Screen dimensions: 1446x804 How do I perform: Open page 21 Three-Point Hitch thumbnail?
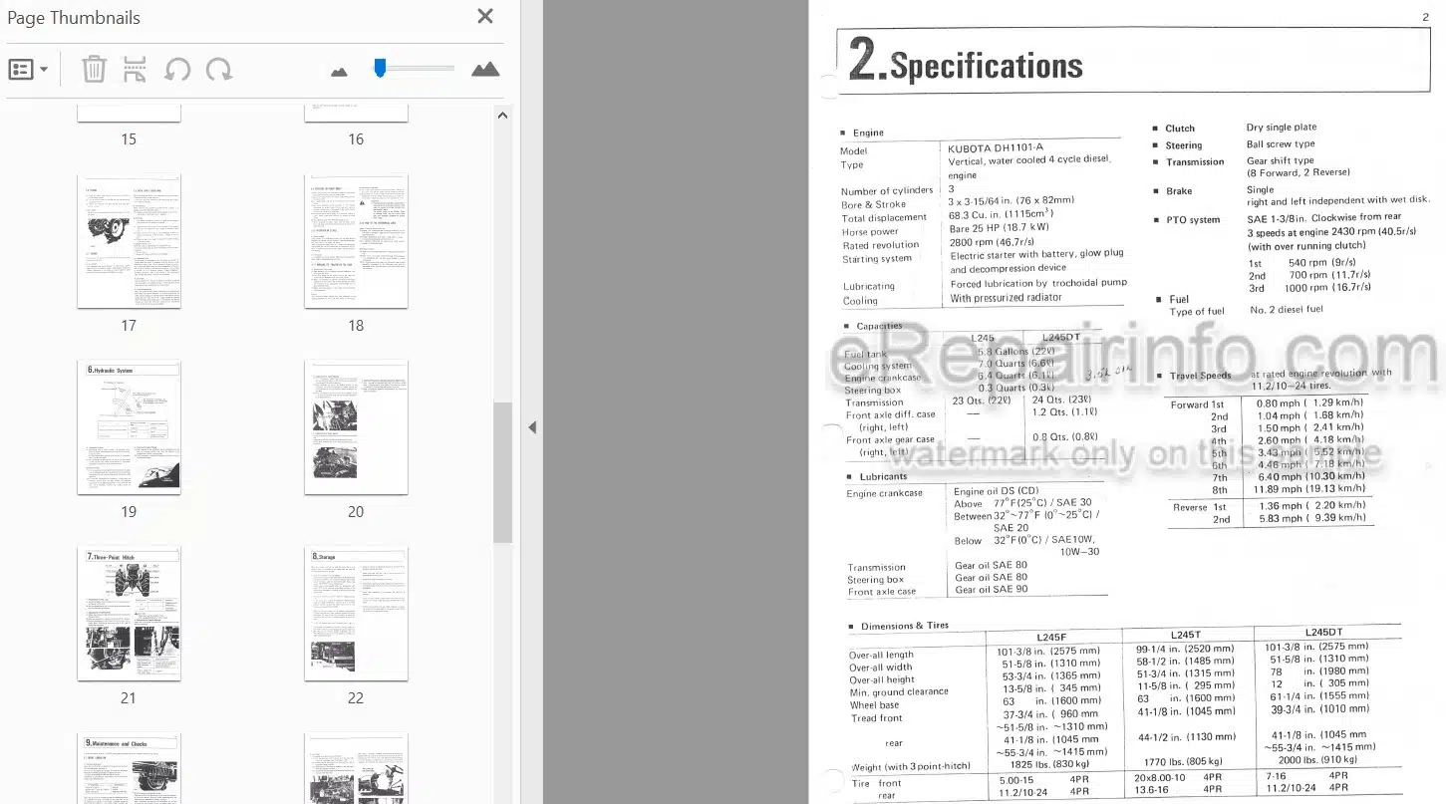point(130,614)
